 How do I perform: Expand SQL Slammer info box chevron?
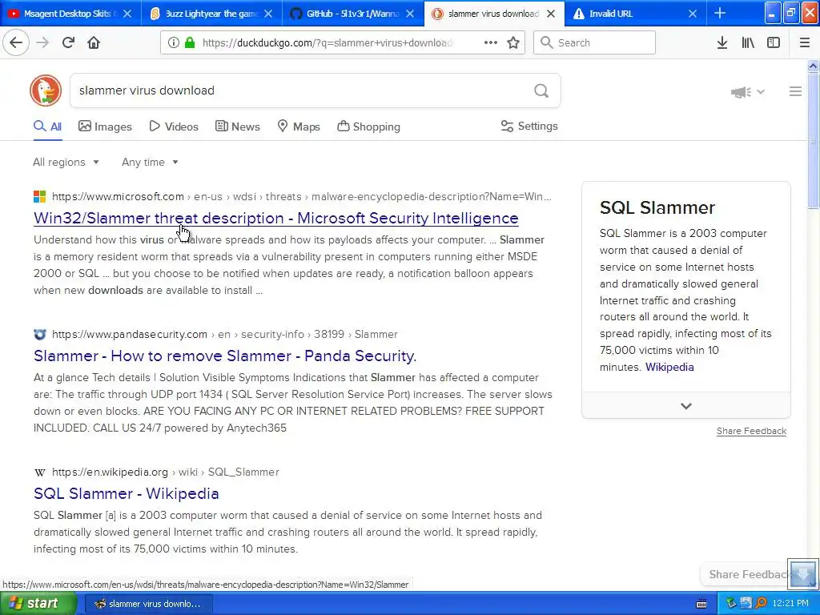(686, 406)
